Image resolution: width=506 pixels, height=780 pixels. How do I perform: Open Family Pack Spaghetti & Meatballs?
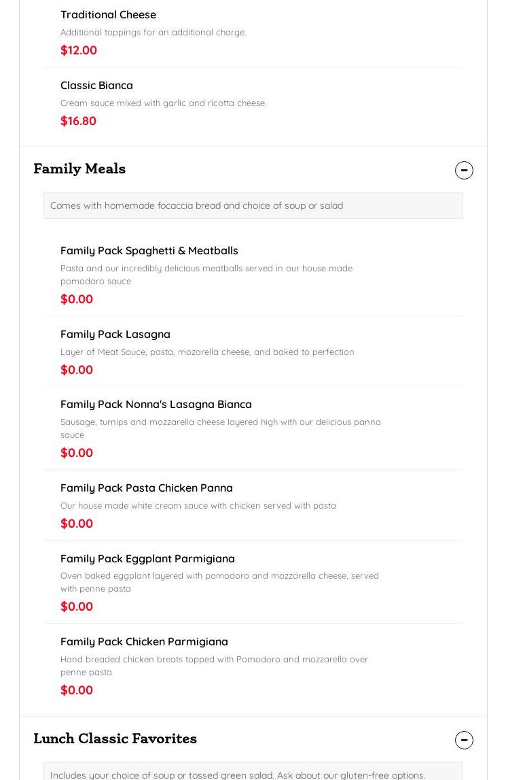pos(149,250)
